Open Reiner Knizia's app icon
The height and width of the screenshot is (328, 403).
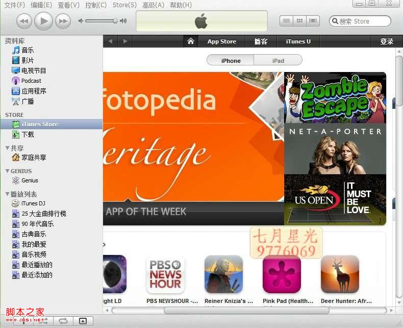(223, 274)
